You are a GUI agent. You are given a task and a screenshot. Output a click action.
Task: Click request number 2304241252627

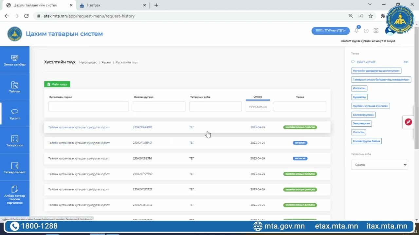(x=142, y=189)
